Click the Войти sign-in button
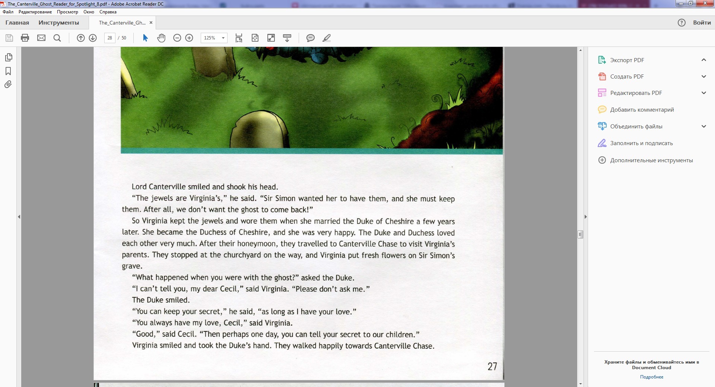 pyautogui.click(x=702, y=23)
